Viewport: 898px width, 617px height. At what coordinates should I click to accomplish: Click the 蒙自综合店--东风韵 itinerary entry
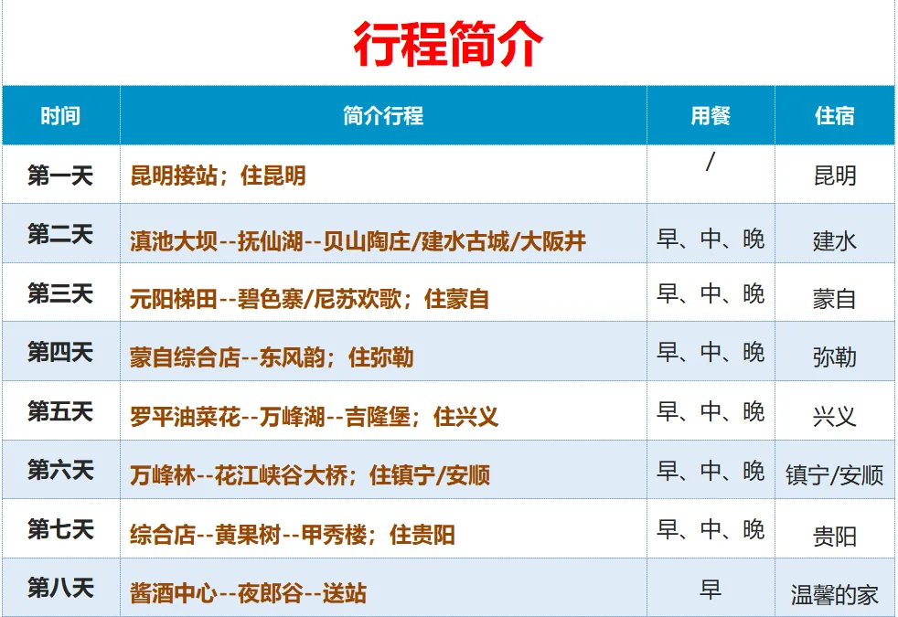tap(272, 357)
